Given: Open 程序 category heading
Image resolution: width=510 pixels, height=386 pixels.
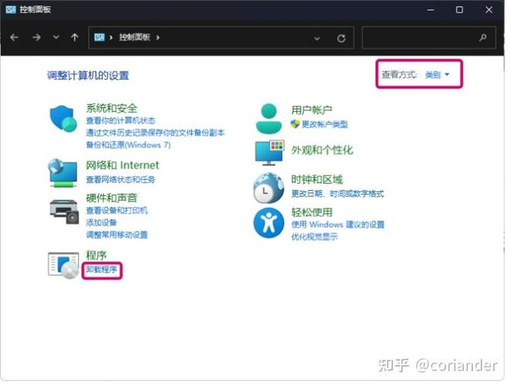Looking at the screenshot, I should pyautogui.click(x=96, y=255).
